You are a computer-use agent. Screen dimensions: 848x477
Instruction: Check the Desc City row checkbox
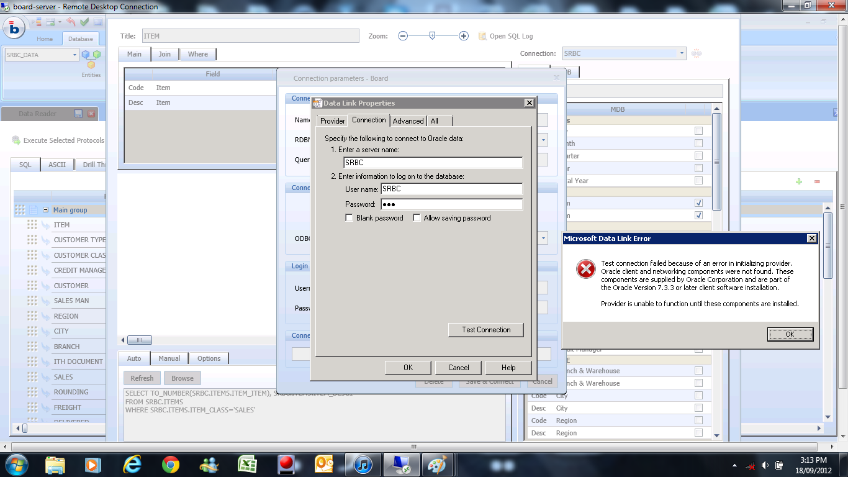pyautogui.click(x=698, y=408)
